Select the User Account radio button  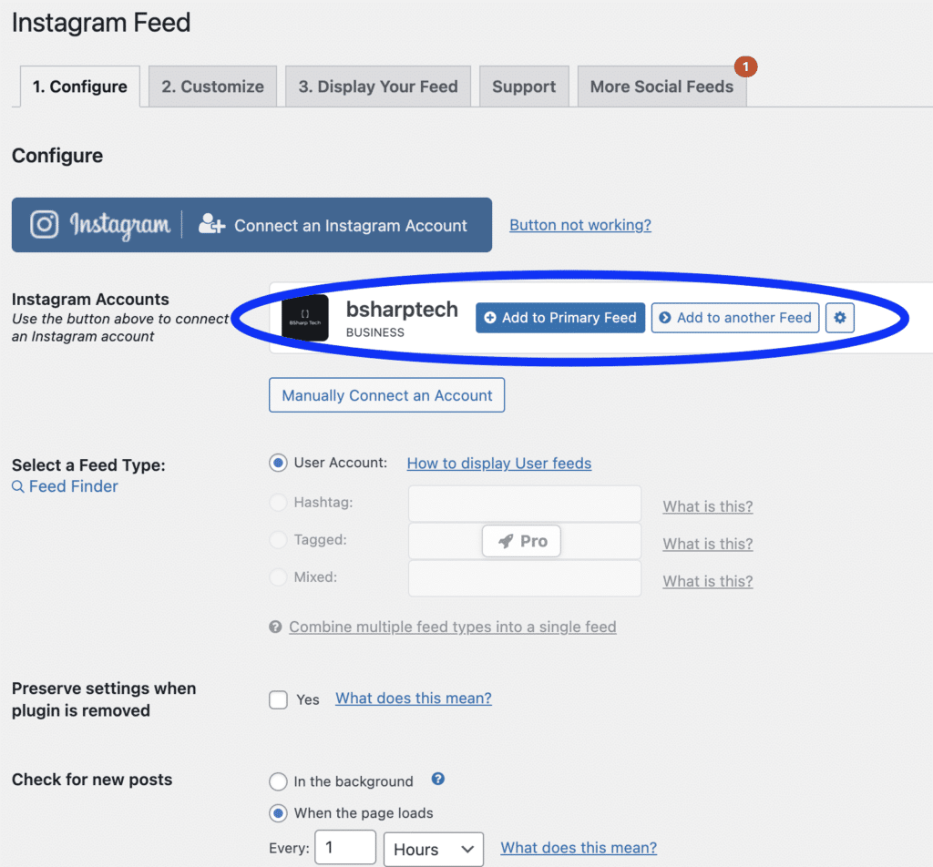[278, 463]
